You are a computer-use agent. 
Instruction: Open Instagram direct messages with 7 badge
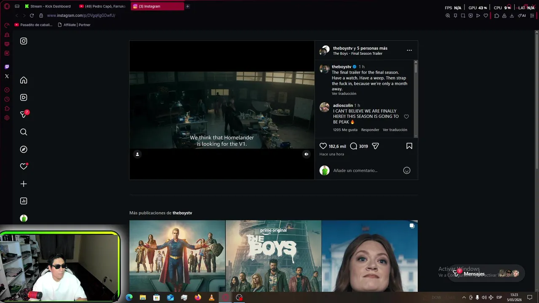point(24,114)
